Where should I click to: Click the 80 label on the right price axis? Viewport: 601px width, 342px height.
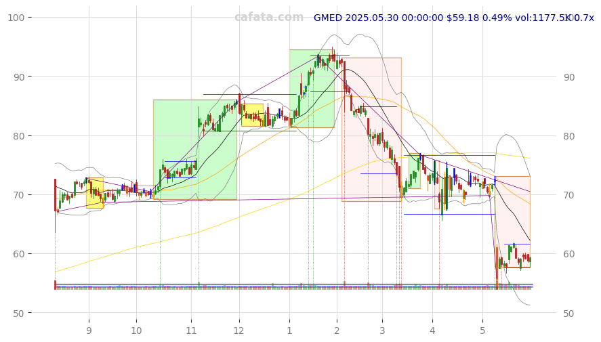click(568, 136)
